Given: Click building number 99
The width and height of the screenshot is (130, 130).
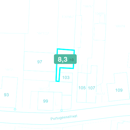Looking at the screenshot, I should pyautogui.click(x=45, y=101).
